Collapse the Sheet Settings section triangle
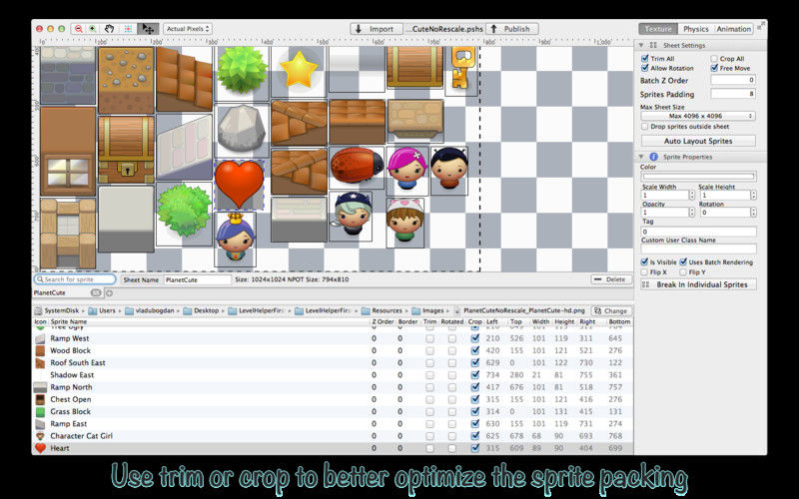 [x=641, y=45]
